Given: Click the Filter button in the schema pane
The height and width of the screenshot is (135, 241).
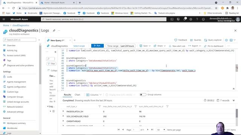Looking at the screenshot, I should point(52,64).
